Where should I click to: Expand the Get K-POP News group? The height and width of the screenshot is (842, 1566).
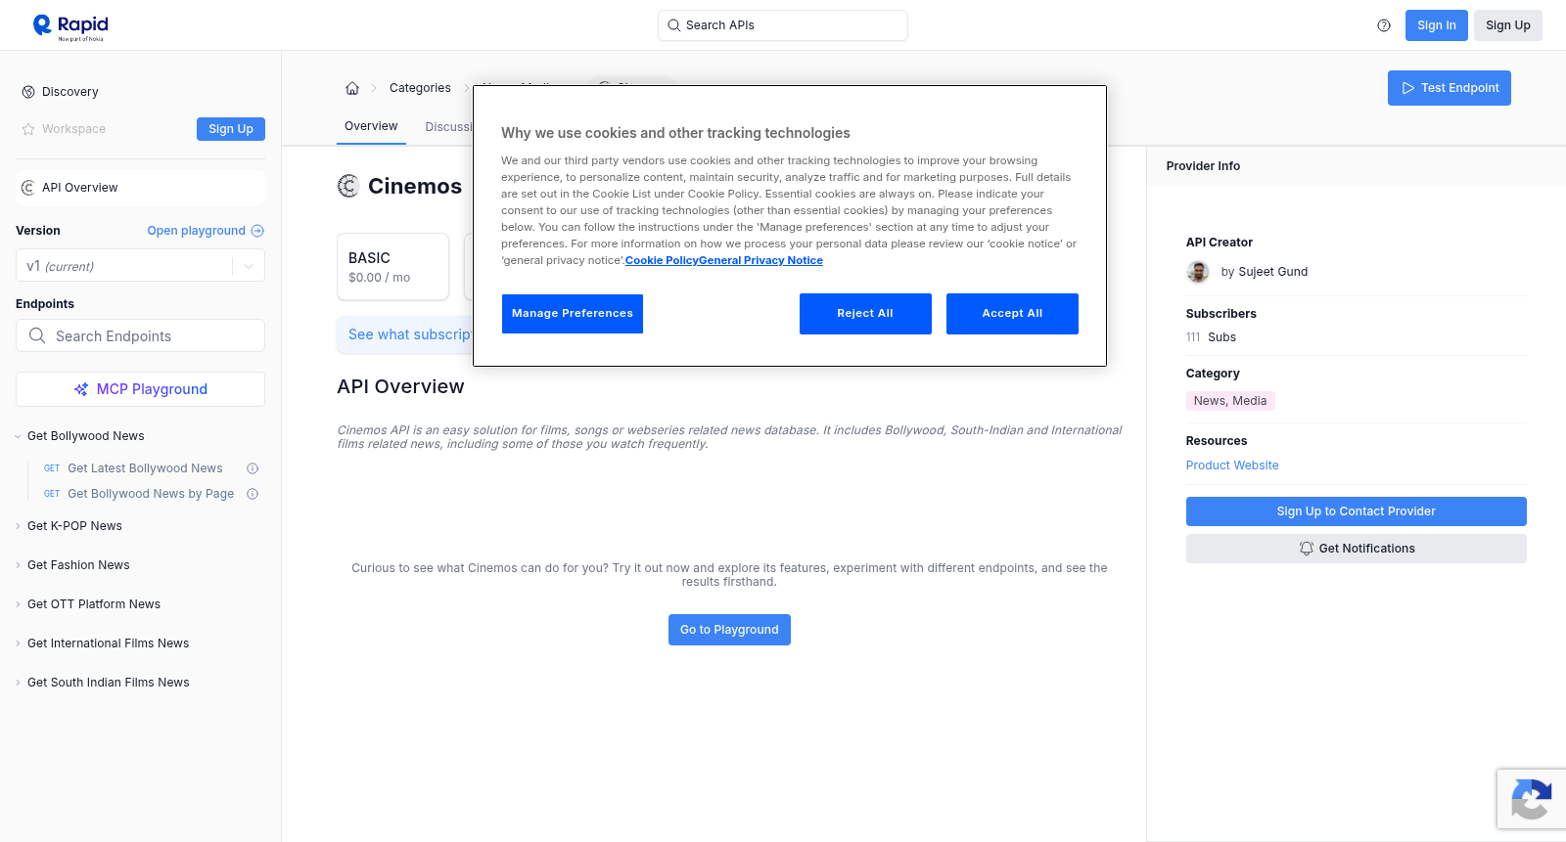tap(18, 526)
